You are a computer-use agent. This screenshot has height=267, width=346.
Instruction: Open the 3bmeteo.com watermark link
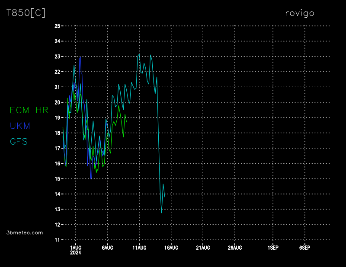pos(25,232)
